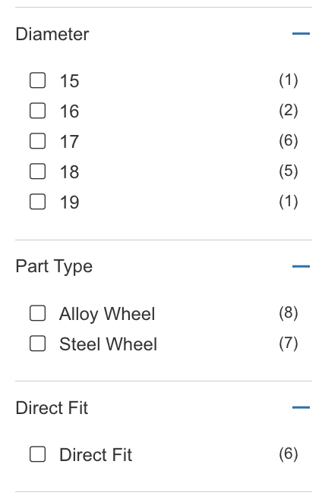Collapse the Direct Fit section using its minus icon
322x502 pixels.
301,407
